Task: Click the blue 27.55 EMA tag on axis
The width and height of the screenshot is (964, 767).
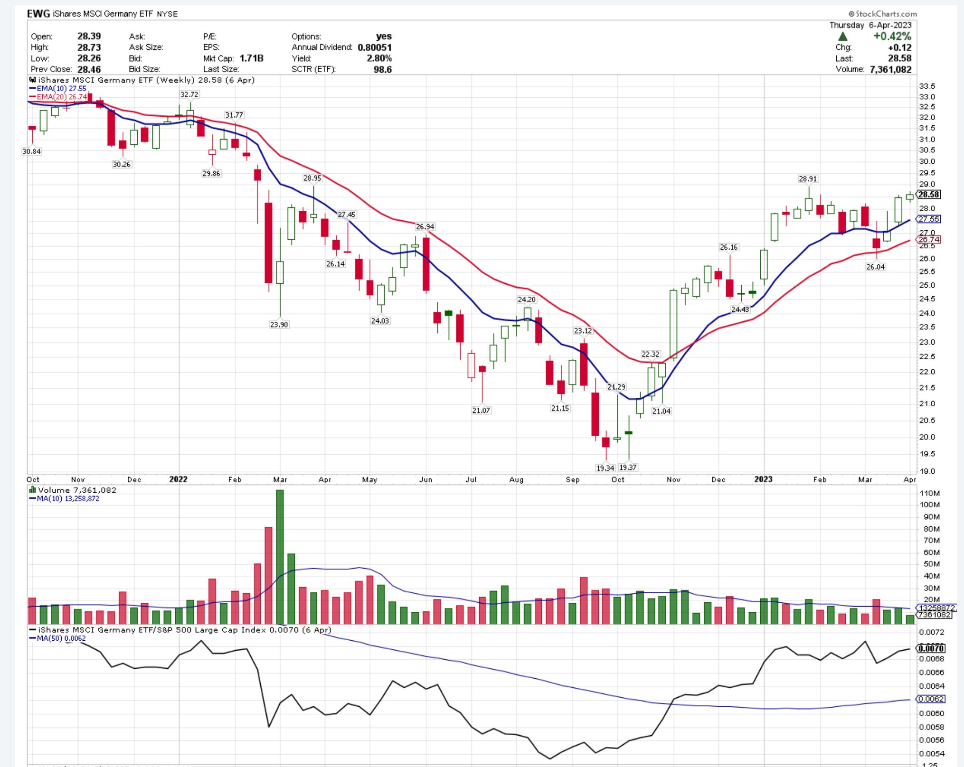Action: click(928, 219)
